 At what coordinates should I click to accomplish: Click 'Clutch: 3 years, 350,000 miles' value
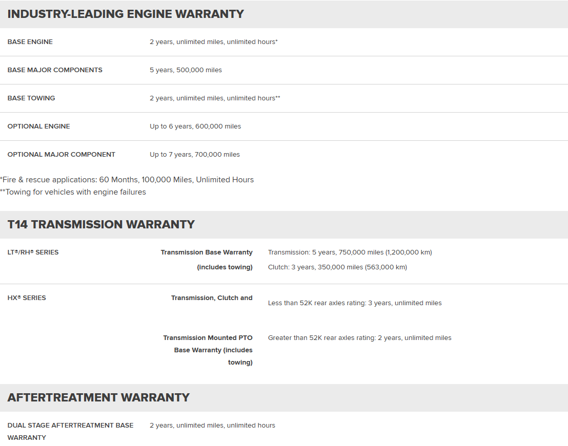pos(337,267)
